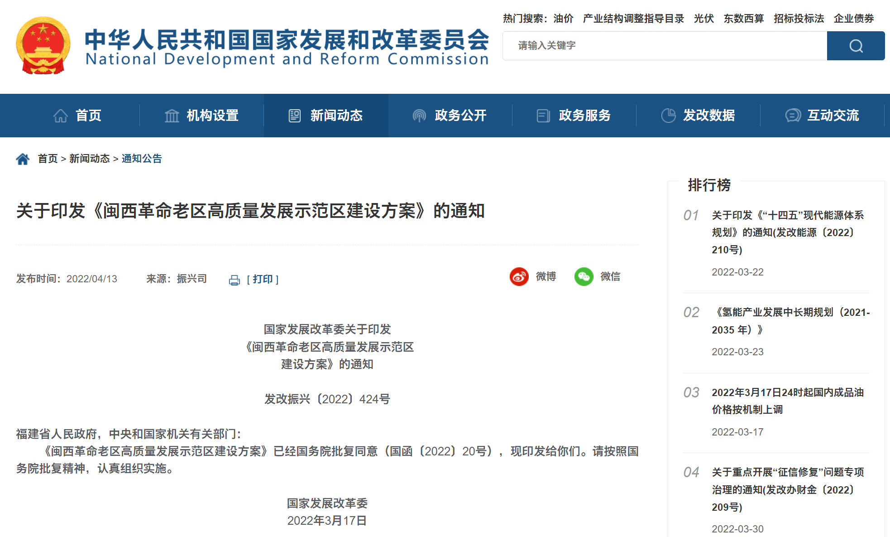Share via the Weibo icon
890x537 pixels.
click(x=519, y=276)
